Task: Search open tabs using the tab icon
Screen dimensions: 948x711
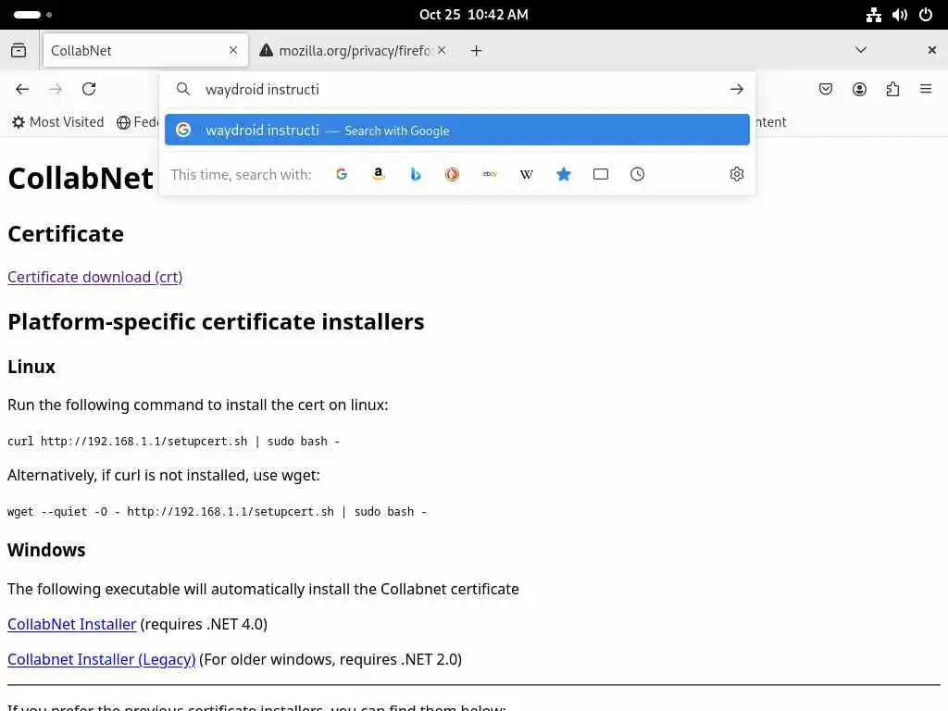Action: [x=600, y=174]
